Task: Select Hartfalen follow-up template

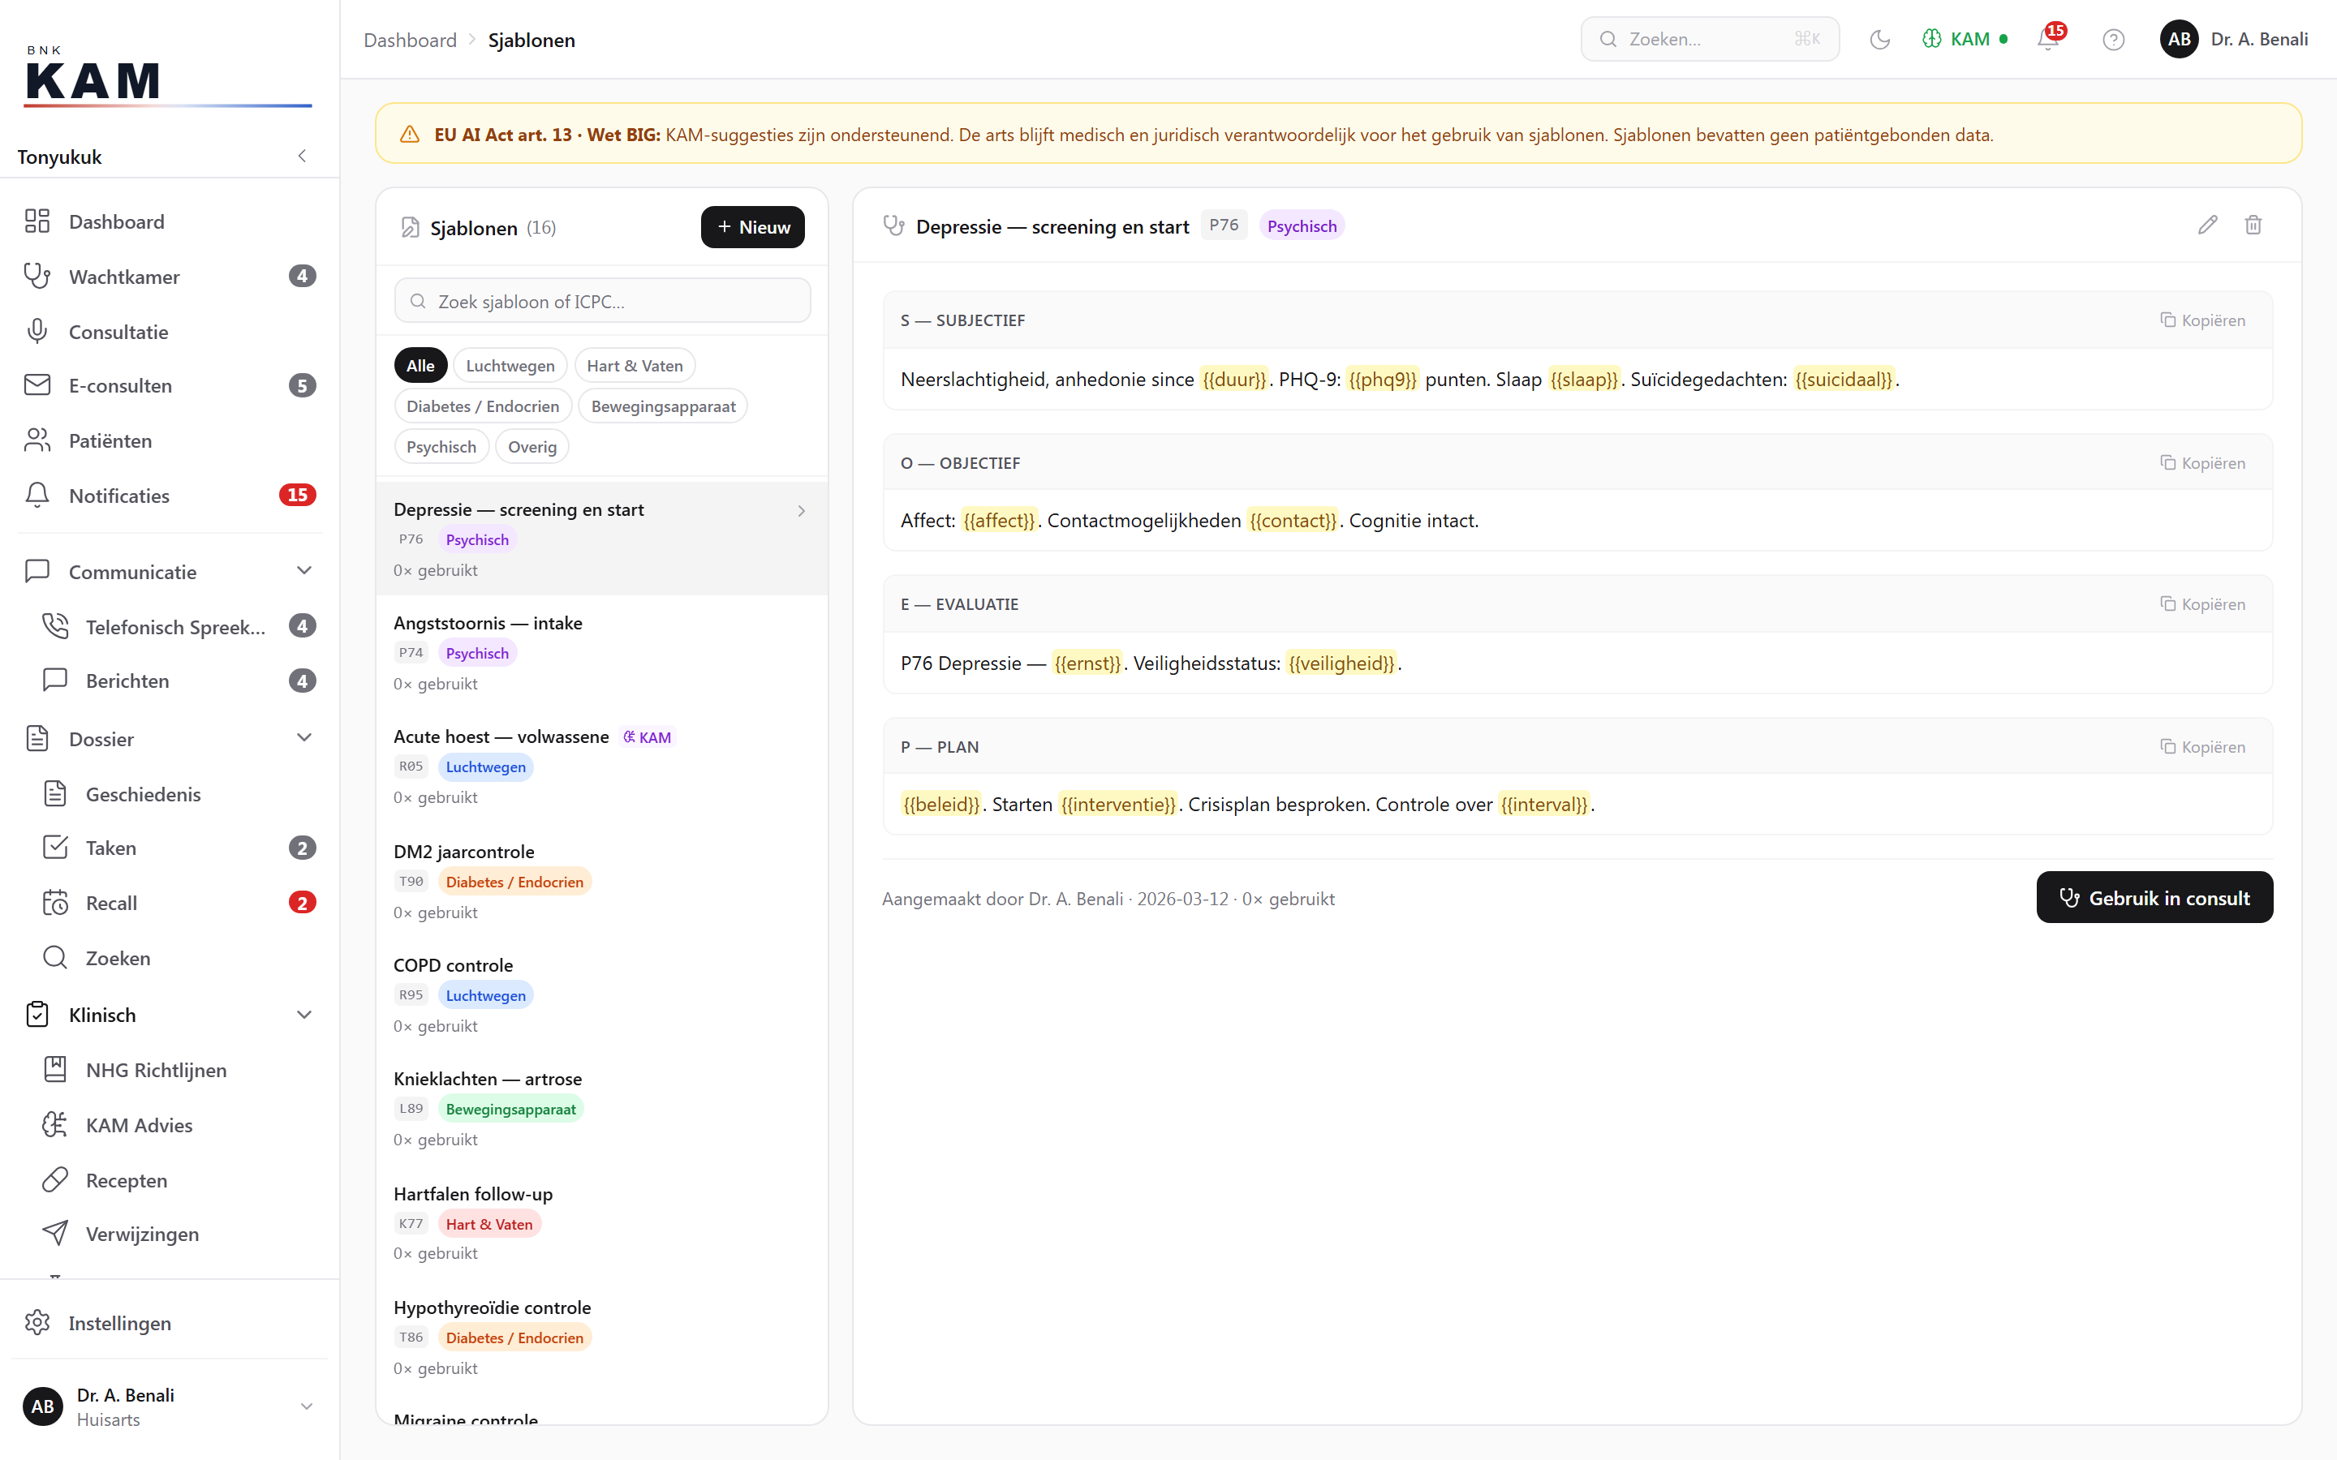Action: point(601,1222)
